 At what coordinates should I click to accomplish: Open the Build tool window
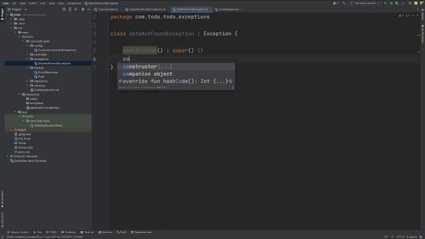tap(122, 232)
